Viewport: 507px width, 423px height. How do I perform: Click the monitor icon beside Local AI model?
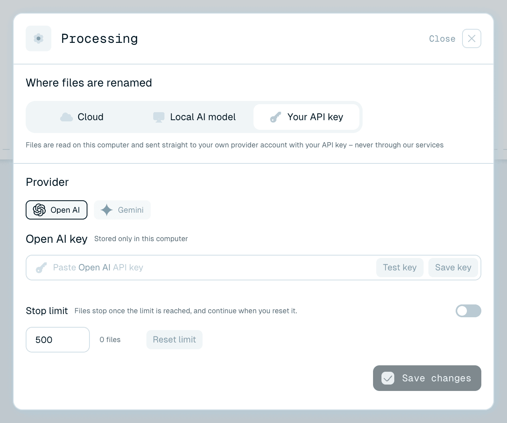coord(159,117)
